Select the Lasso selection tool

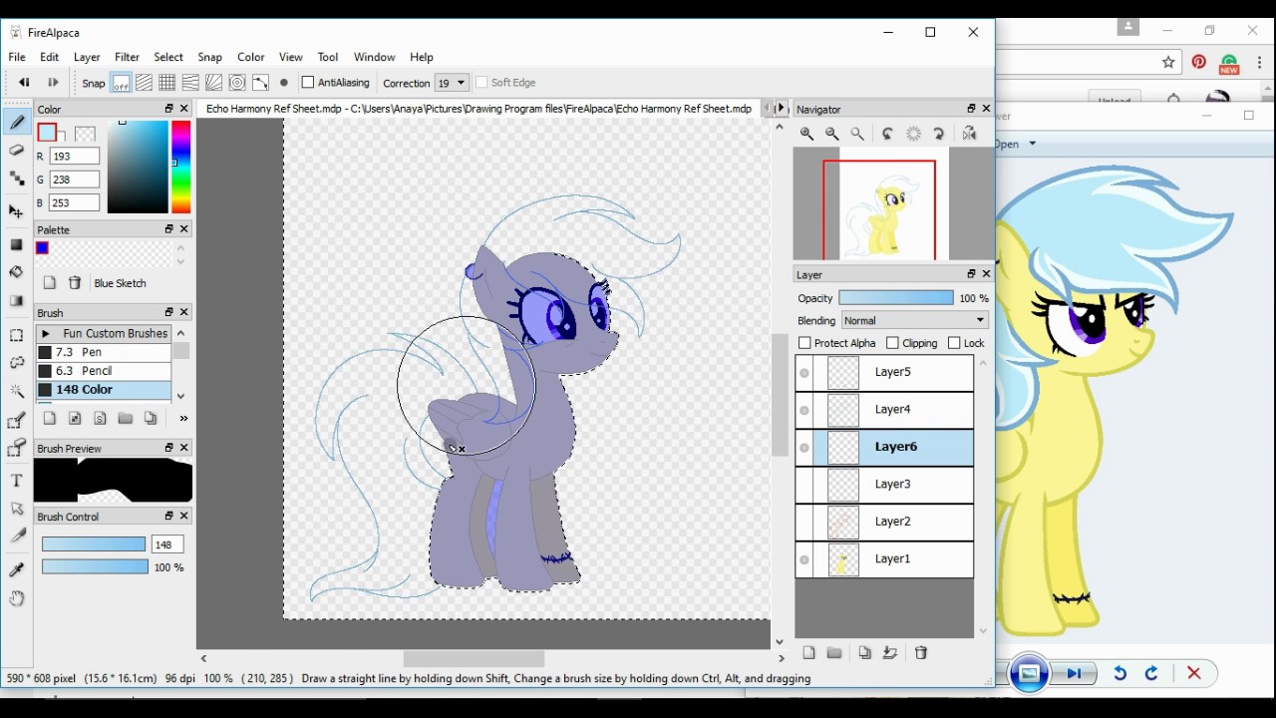coord(17,363)
